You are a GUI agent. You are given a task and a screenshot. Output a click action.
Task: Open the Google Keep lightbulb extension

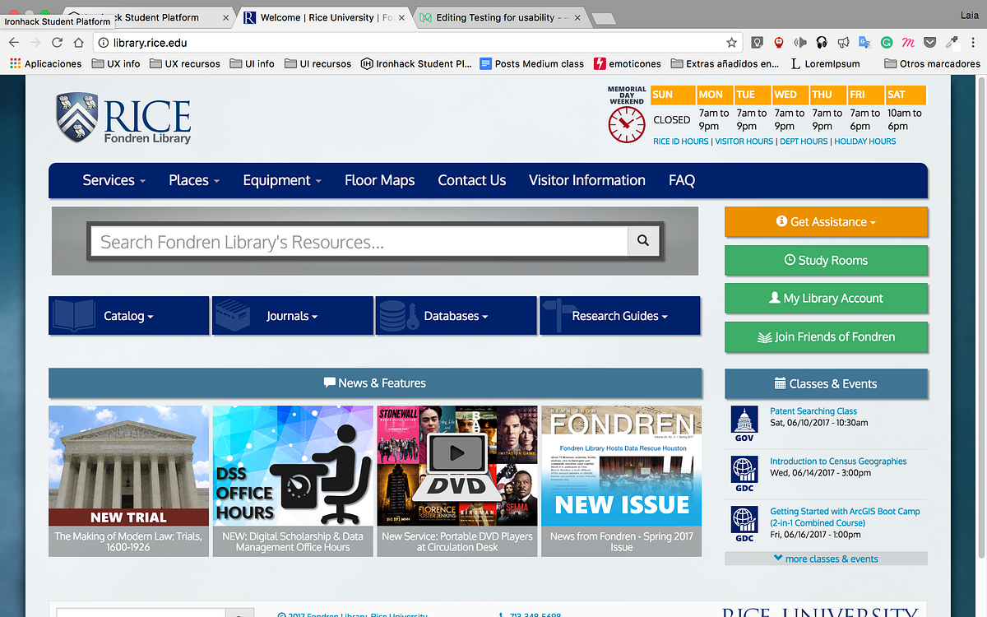[757, 42]
